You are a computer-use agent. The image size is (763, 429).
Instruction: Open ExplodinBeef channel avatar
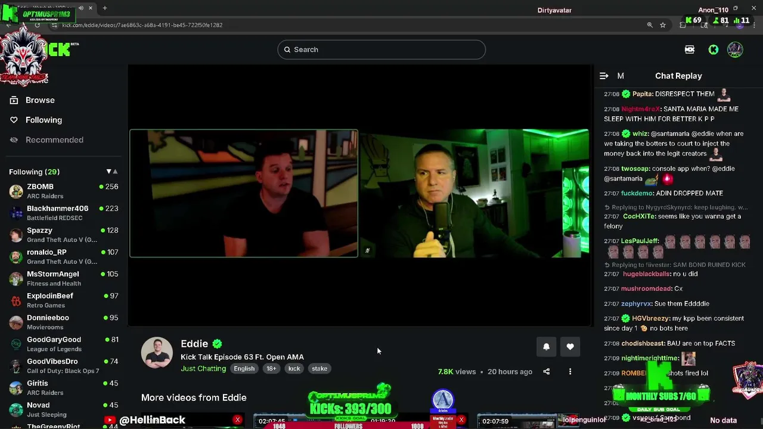[x=16, y=300]
